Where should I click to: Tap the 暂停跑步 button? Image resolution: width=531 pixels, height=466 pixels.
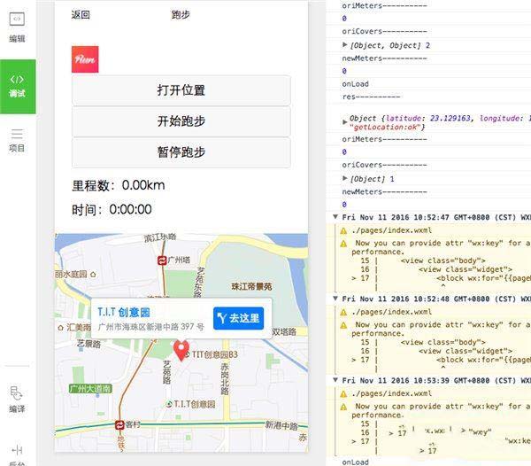point(181,152)
